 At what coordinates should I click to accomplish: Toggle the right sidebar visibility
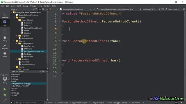(181, 103)
